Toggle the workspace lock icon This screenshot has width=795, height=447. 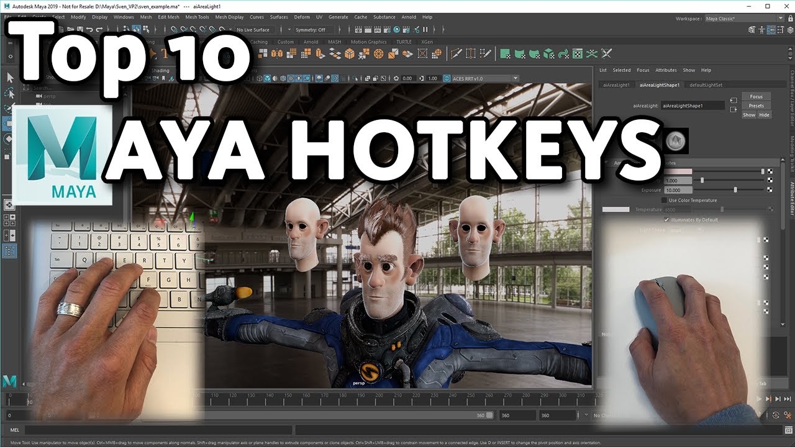pos(791,18)
